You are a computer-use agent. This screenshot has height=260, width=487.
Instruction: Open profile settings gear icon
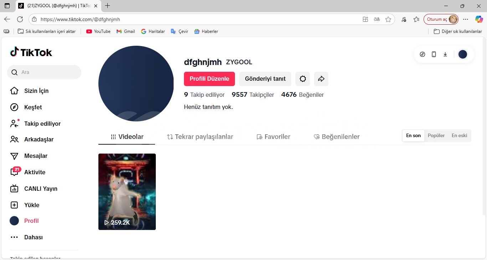pos(303,79)
